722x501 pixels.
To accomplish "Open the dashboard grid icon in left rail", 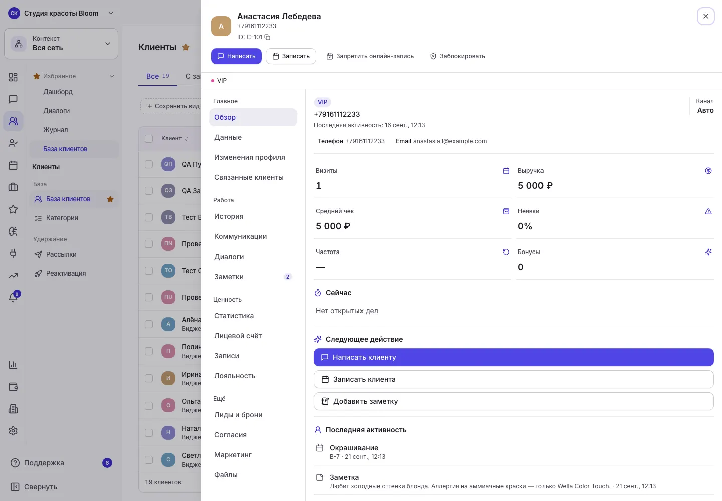I will pos(13,77).
